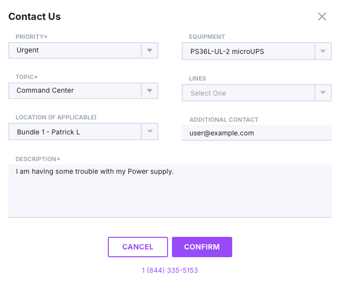Click the 1 (844) 335-5153 phone link

pyautogui.click(x=170, y=270)
